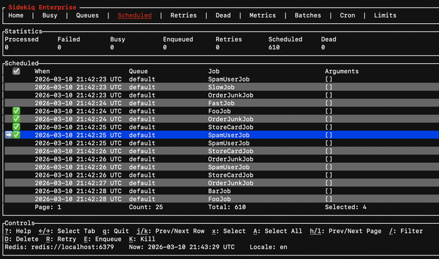This screenshot has height=259, width=439.
Task: Click the Enqueued statistic label
Action: coord(178,39)
